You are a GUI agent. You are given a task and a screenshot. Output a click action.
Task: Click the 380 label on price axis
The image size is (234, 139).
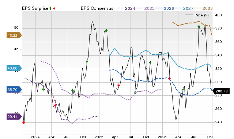(219, 28)
